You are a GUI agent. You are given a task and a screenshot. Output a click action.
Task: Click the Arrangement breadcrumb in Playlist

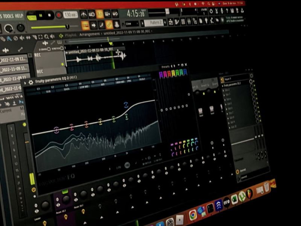tap(90, 34)
